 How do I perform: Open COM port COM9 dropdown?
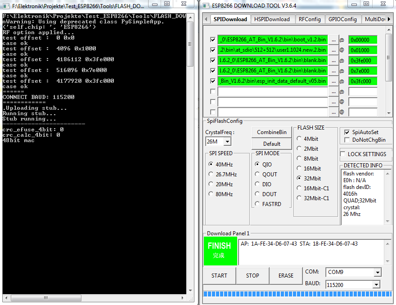(x=378, y=273)
